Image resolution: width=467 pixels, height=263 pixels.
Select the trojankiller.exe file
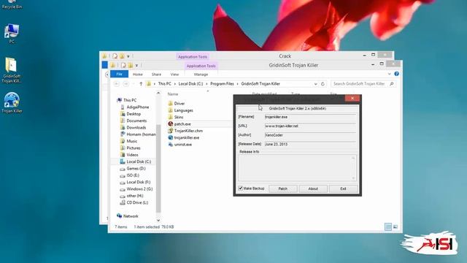[183, 137]
